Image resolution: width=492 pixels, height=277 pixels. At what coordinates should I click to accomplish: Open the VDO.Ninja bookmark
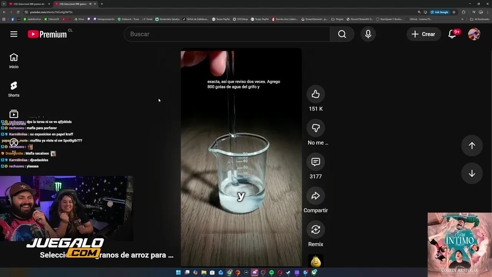(241, 19)
